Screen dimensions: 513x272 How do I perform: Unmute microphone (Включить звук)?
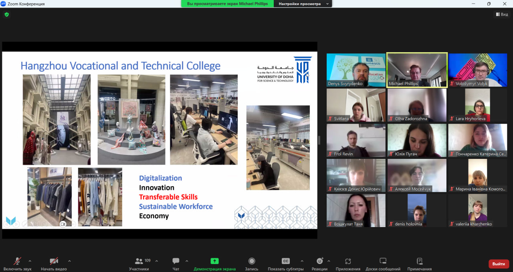point(17,261)
